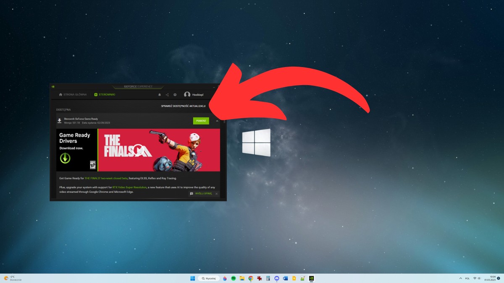Click Wyślij opinię feedback button
Viewport: 504px width, 283px height.
pos(201,194)
